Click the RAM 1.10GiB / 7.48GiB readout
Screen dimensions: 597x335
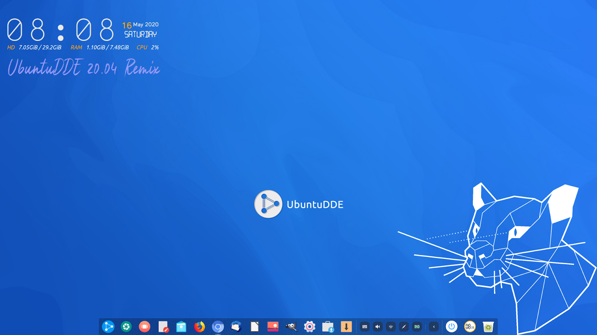click(100, 47)
